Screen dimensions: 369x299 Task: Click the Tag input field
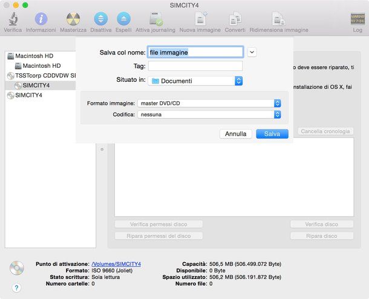[x=195, y=66]
